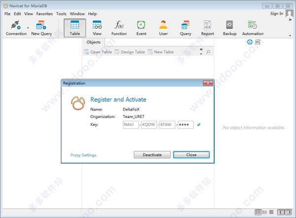Click the KQOW key field
This screenshot has height=218, width=296.
tap(149, 125)
